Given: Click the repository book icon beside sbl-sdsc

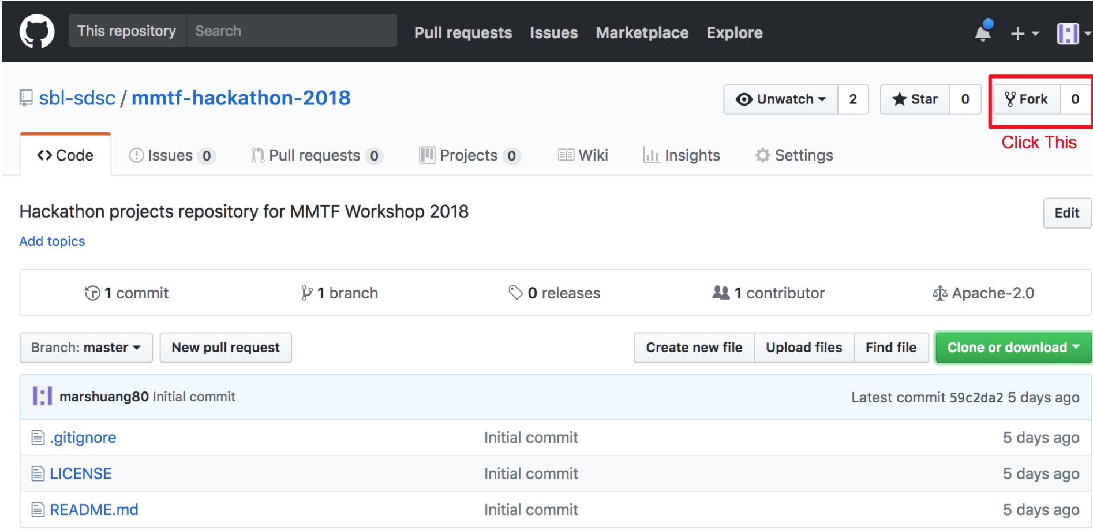Looking at the screenshot, I should point(26,98).
